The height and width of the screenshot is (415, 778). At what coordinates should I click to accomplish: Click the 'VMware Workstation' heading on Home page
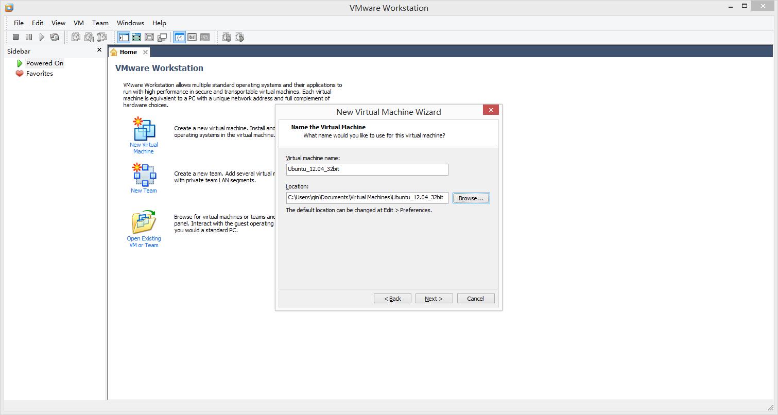(159, 68)
